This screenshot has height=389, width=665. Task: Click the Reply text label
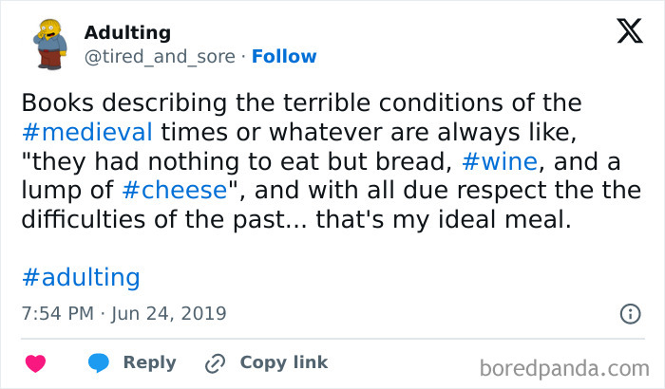(x=149, y=362)
